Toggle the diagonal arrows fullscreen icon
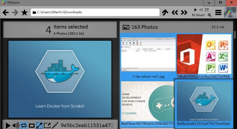237x129 pixels. pyautogui.click(x=39, y=125)
